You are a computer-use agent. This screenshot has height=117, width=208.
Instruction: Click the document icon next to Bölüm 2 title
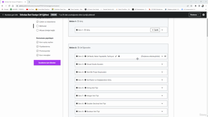pyautogui.click(x=78, y=48)
